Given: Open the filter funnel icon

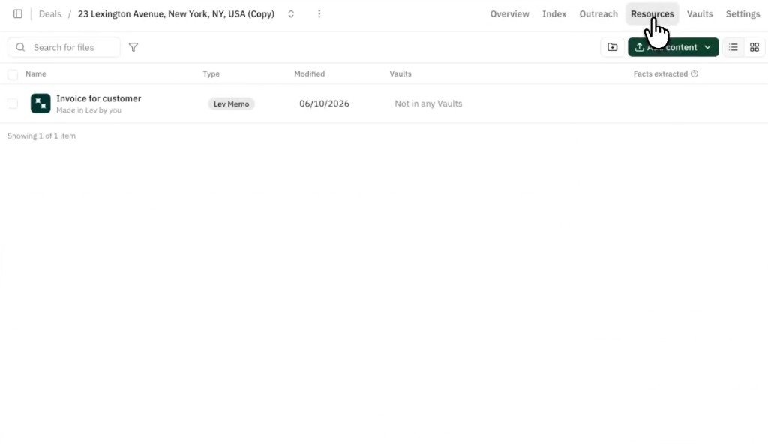Looking at the screenshot, I should pos(133,47).
